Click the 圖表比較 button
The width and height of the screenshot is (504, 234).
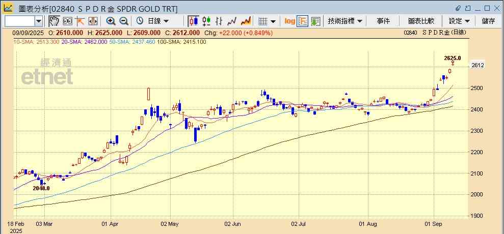coord(421,21)
